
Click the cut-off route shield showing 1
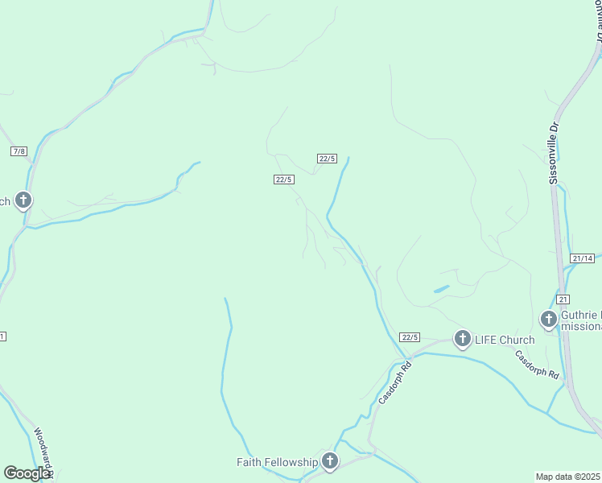[2, 336]
